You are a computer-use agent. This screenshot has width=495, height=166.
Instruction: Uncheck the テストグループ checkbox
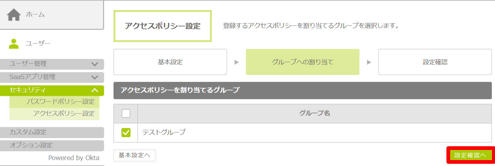coord(126,132)
